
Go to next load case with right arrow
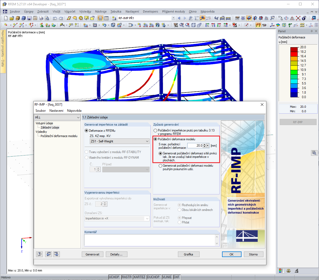coord(185,18)
